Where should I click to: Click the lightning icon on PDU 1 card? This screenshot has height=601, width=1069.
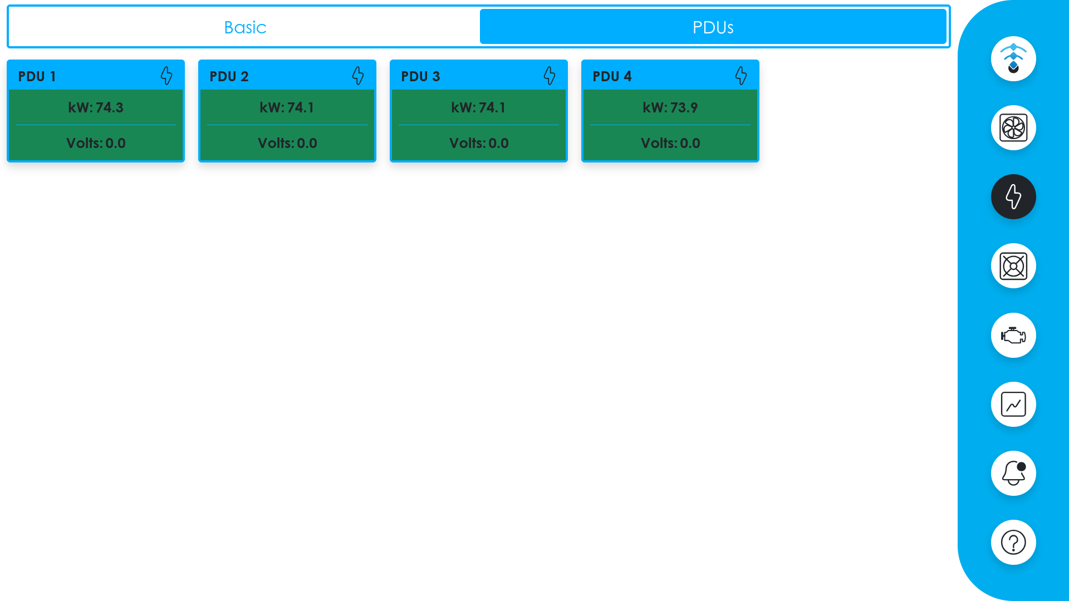(166, 76)
